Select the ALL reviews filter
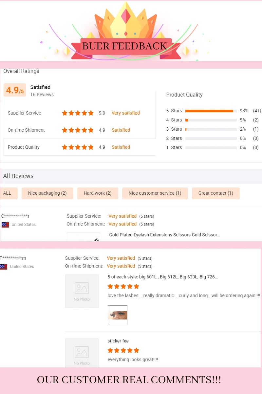Image resolution: width=262 pixels, height=394 pixels. [x=7, y=193]
